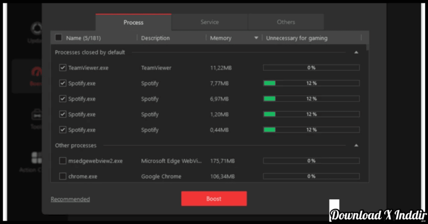Sort by the Name column header

click(x=83, y=38)
